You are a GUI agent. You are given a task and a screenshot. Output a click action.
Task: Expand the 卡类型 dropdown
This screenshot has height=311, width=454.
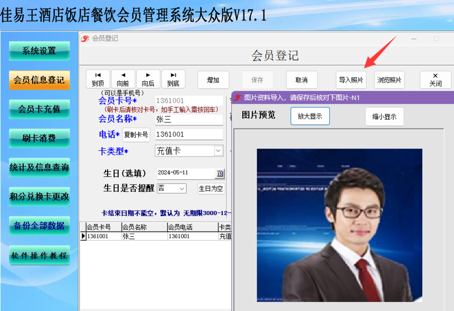click(x=219, y=151)
